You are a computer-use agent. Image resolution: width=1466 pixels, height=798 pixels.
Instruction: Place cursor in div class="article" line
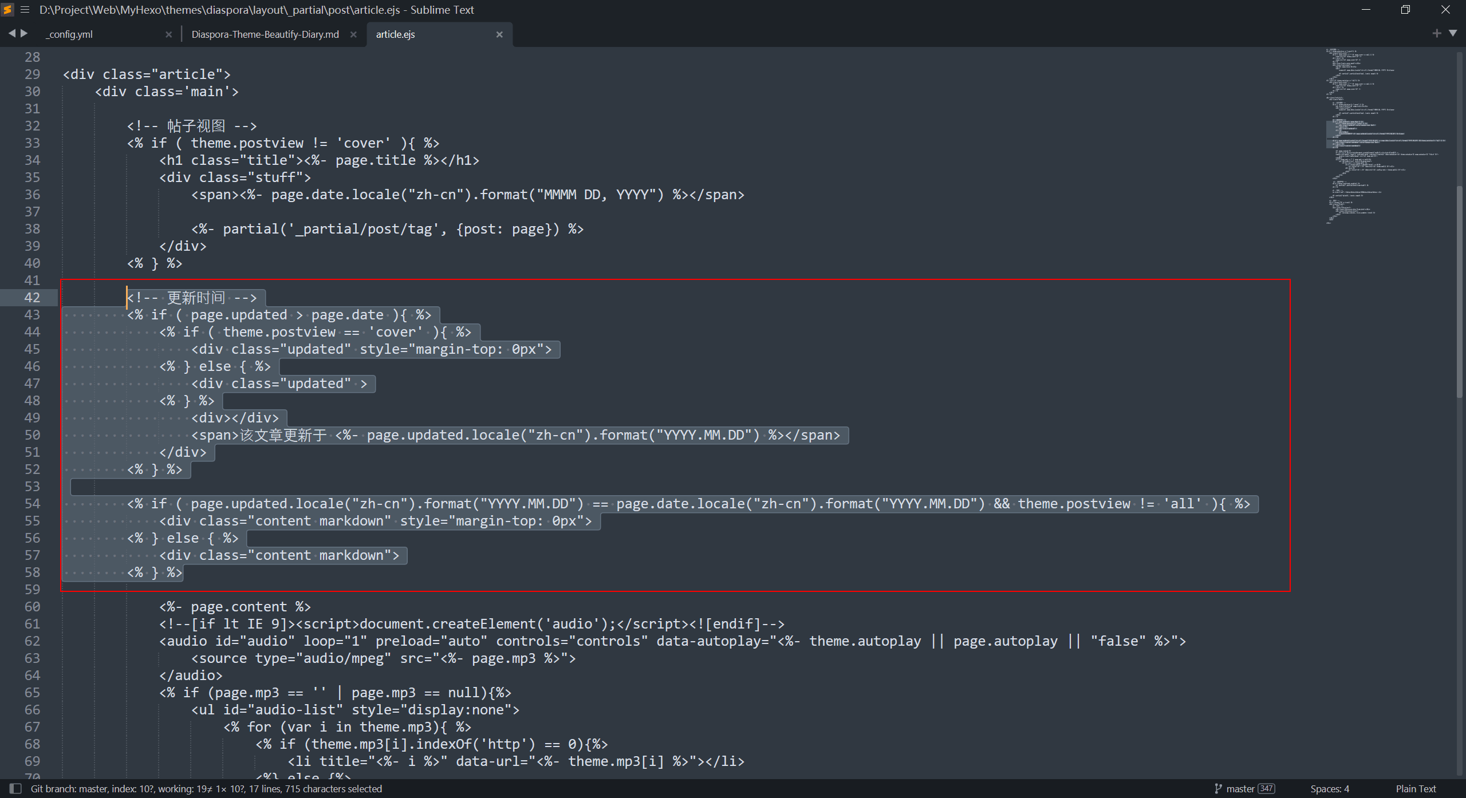click(147, 74)
